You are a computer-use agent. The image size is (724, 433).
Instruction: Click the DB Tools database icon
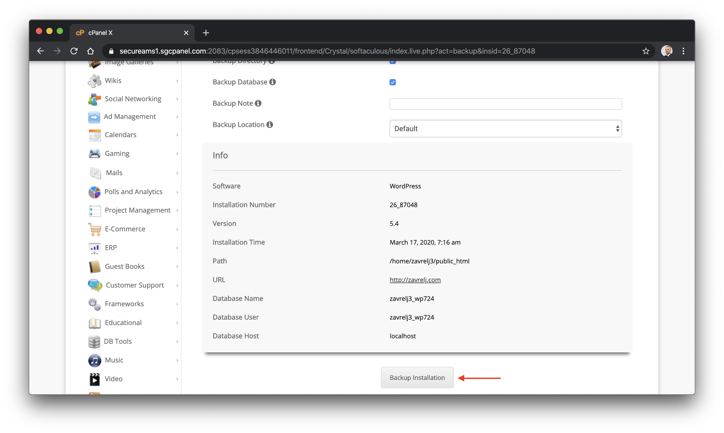pyautogui.click(x=94, y=342)
